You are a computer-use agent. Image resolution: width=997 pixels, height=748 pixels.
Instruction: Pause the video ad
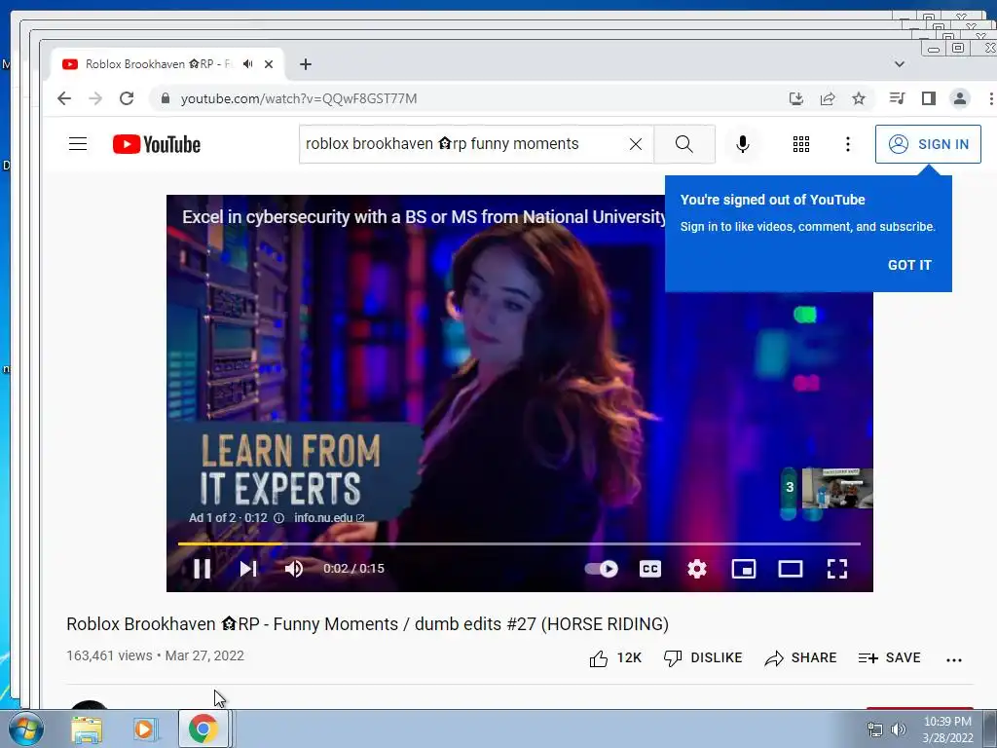point(203,569)
